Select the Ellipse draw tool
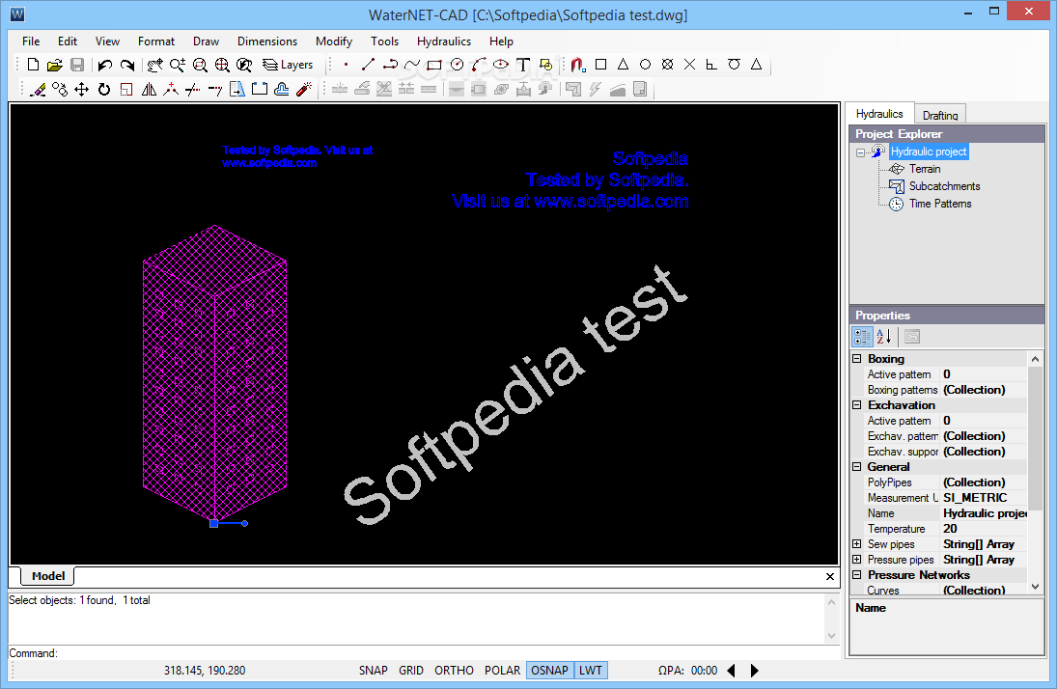The height and width of the screenshot is (689, 1057). [501, 65]
